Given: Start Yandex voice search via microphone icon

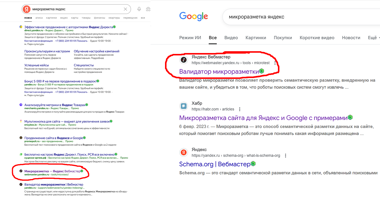Looking at the screenshot, I should [x=139, y=9].
